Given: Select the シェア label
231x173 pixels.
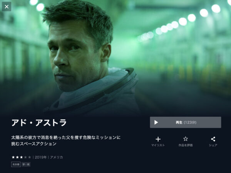Looking at the screenshot, I should coord(213,145).
